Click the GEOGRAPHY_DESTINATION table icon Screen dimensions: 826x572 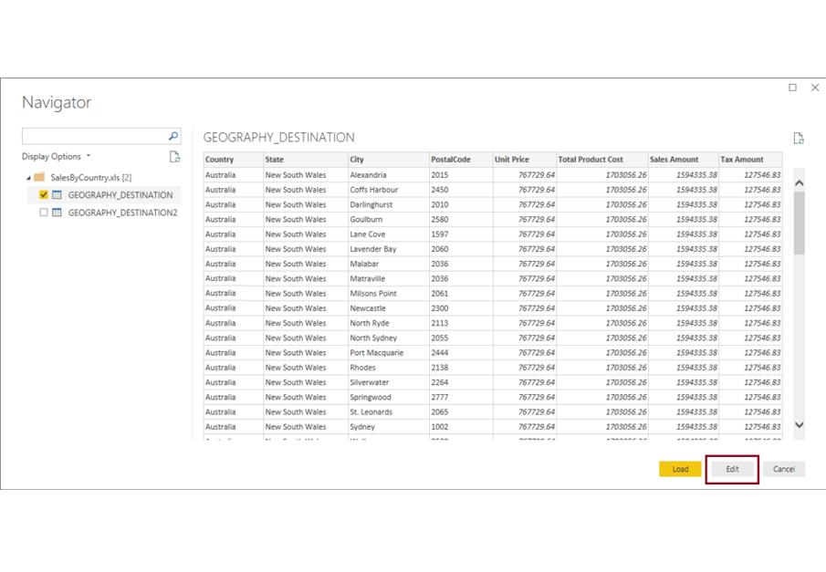57,195
